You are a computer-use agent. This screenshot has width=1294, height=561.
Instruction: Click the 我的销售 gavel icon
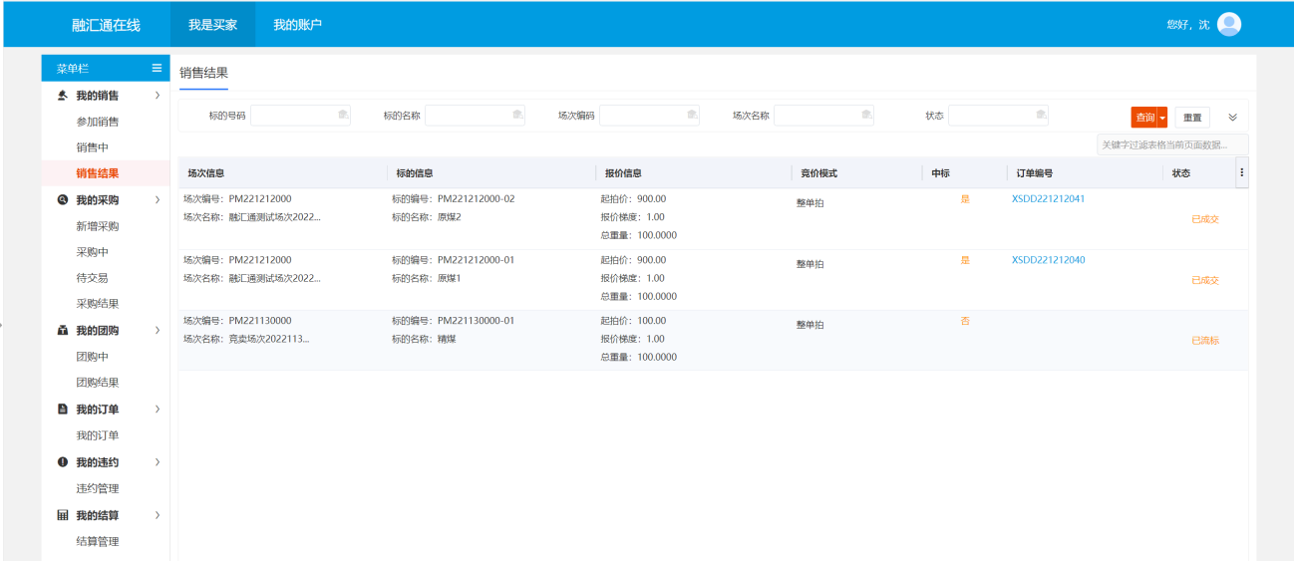point(63,96)
